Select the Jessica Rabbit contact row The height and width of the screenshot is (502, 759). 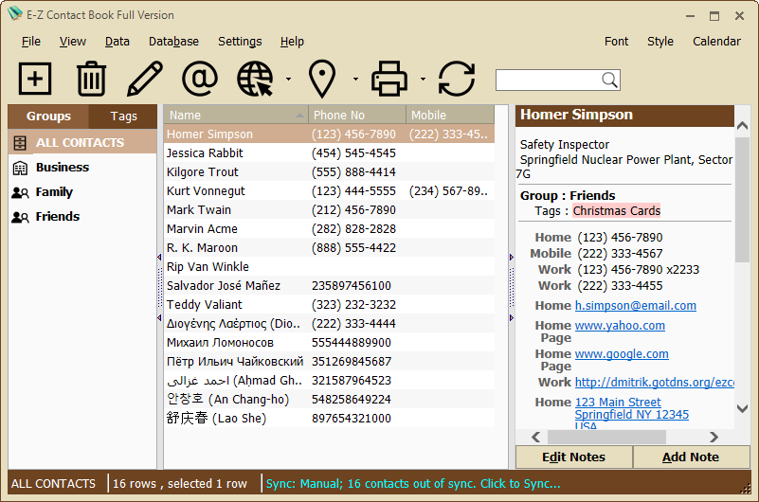pyautogui.click(x=329, y=153)
